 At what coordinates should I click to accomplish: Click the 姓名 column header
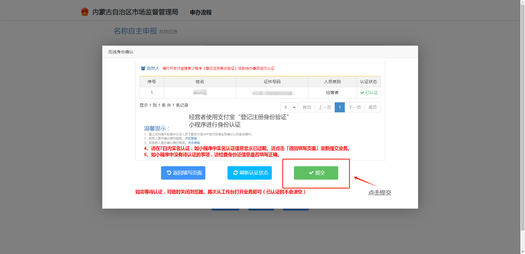point(200,82)
